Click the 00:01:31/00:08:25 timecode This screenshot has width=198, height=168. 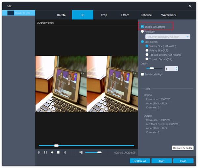[125, 153]
